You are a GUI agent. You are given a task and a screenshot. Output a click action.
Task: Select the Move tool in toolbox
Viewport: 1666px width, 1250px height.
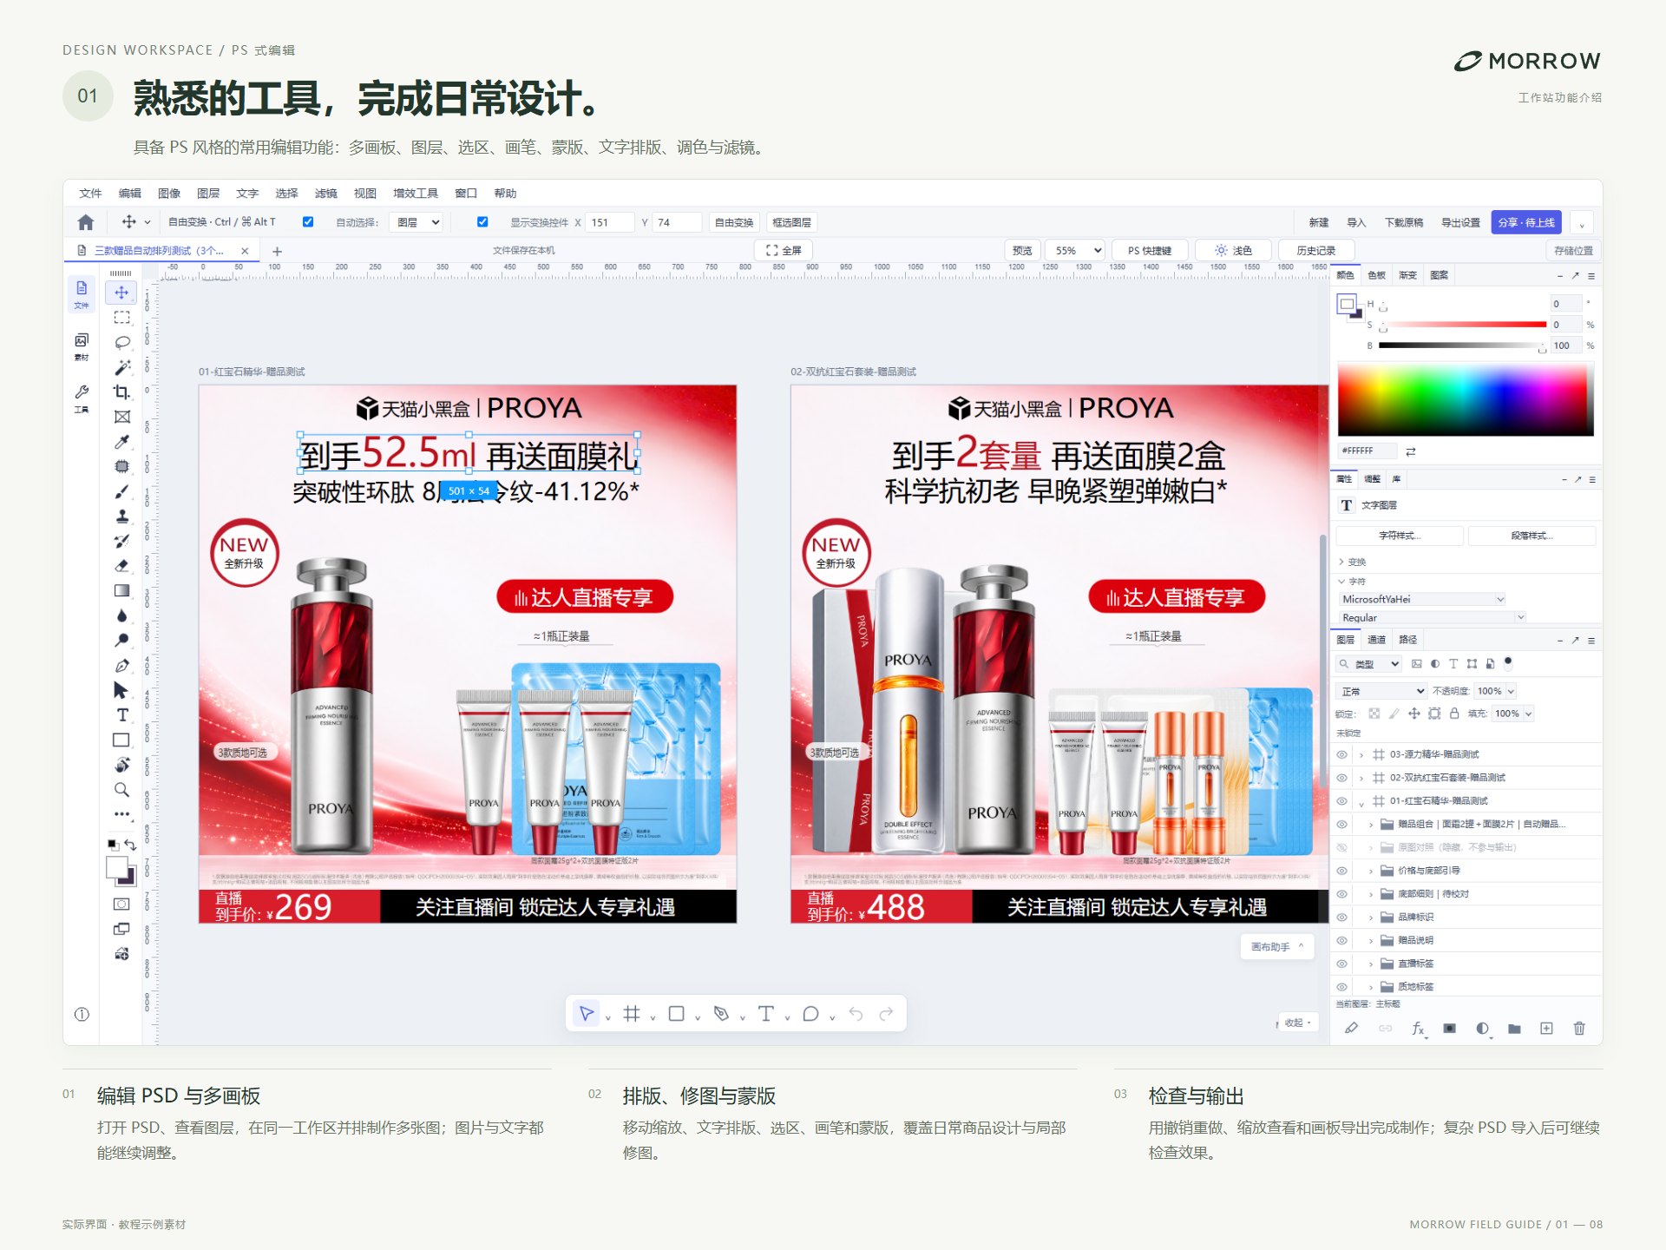[x=121, y=293]
